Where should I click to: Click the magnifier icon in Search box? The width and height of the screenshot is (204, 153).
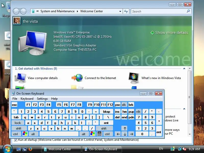pos(188,11)
